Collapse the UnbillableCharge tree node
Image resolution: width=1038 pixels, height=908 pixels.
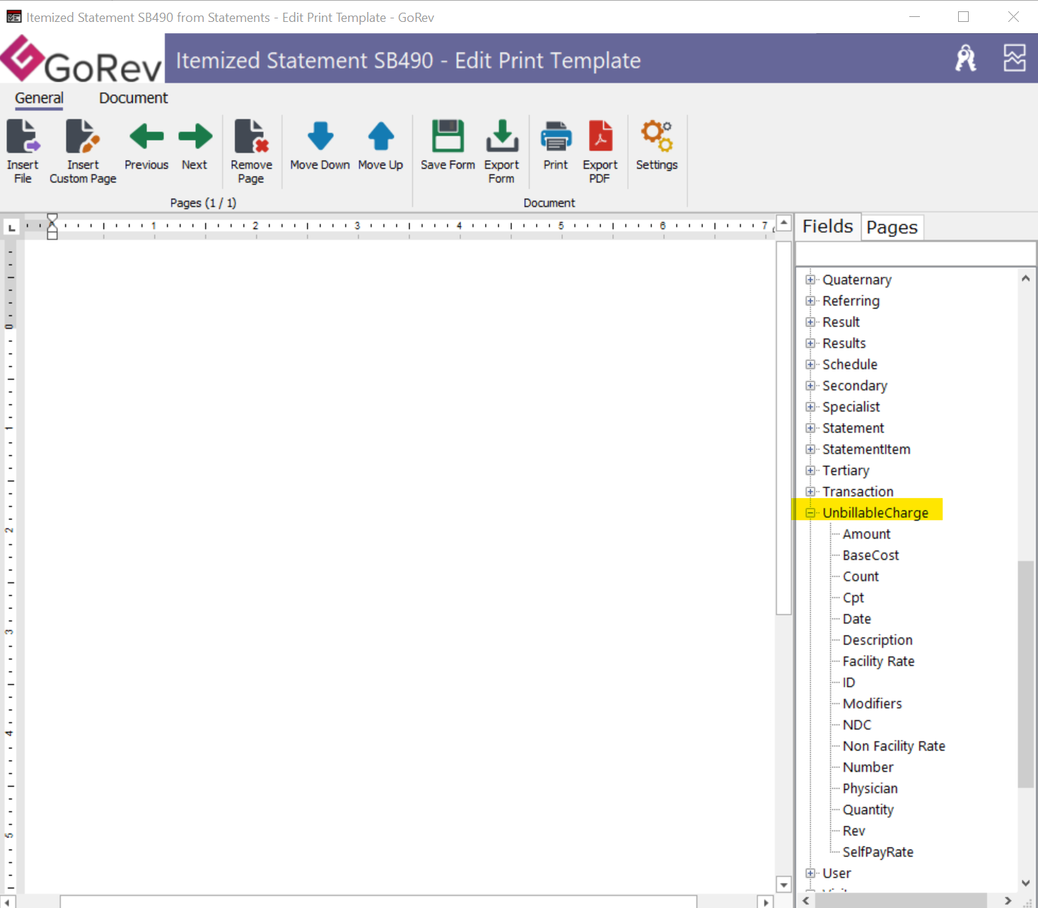tap(810, 513)
